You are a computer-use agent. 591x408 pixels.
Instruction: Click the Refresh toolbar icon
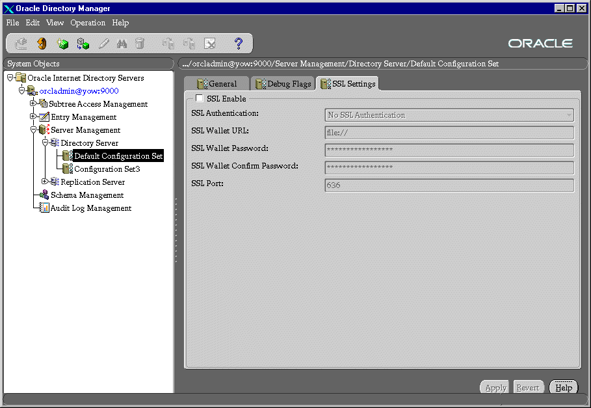click(42, 44)
